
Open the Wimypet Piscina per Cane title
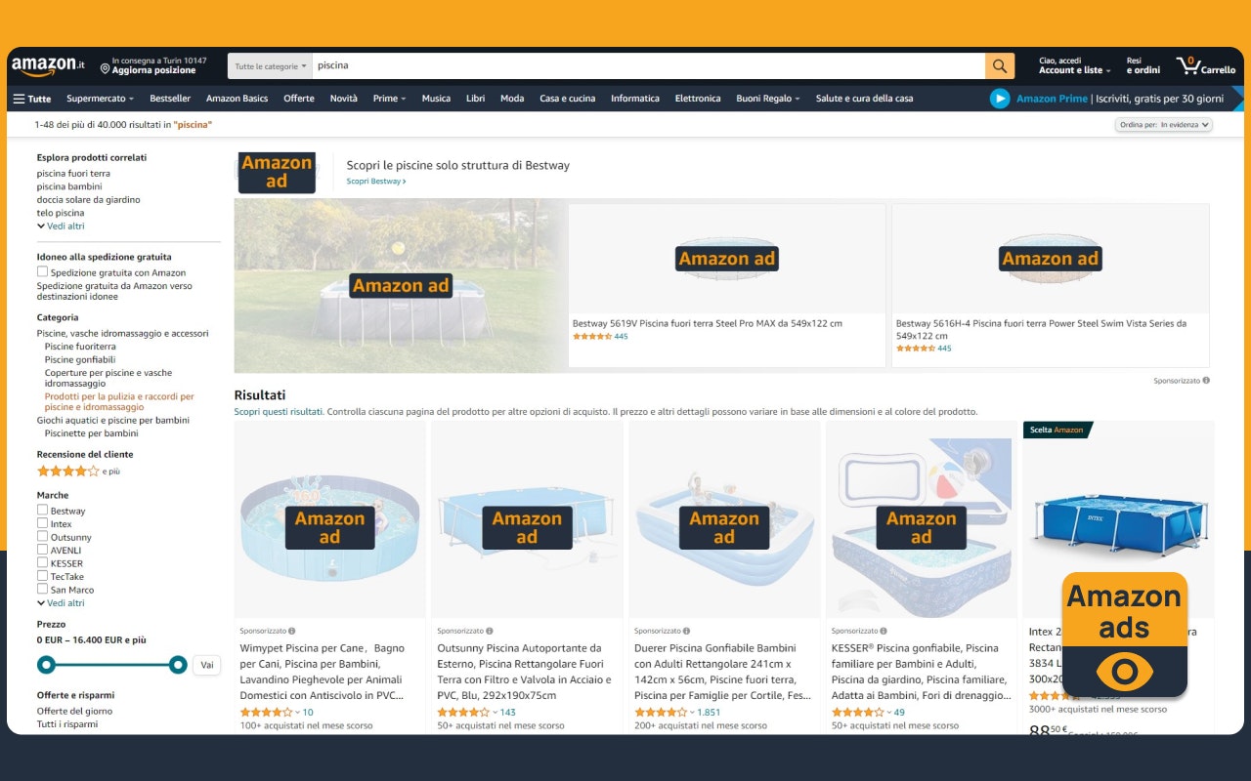coord(323,672)
